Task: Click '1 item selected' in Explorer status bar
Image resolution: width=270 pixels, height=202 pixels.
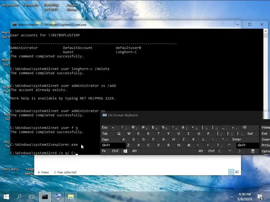Action: (x=65, y=172)
